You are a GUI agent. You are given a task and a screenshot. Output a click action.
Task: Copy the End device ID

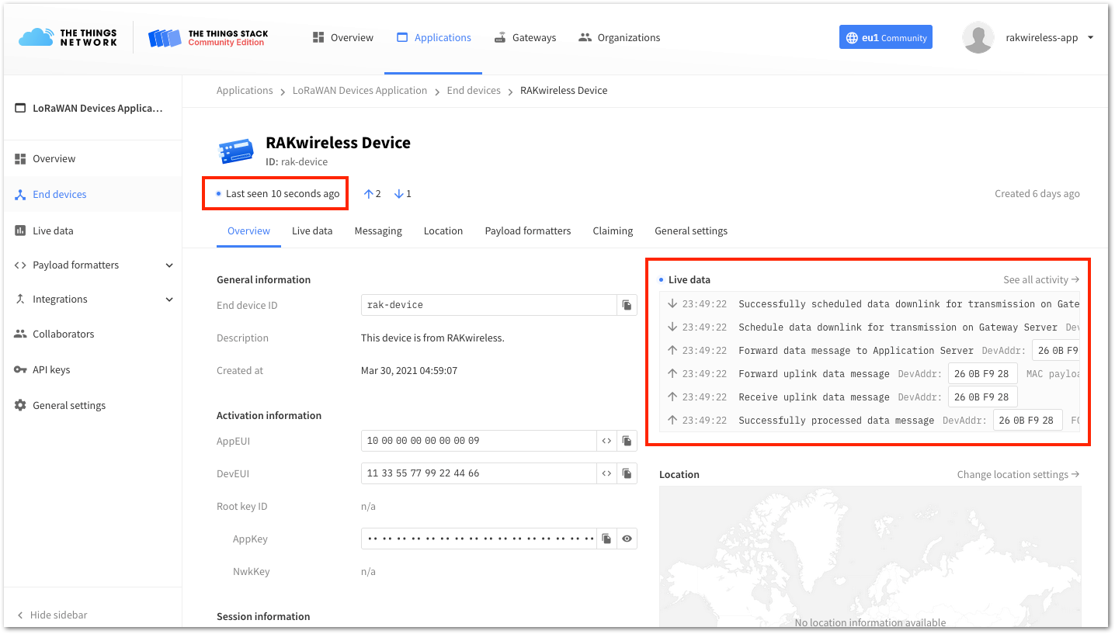point(627,305)
